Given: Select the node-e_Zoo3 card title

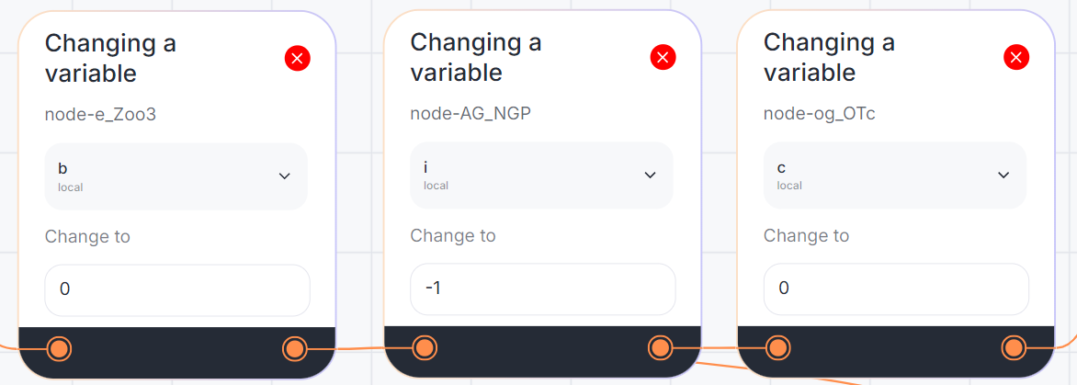Looking at the screenshot, I should coord(110,58).
